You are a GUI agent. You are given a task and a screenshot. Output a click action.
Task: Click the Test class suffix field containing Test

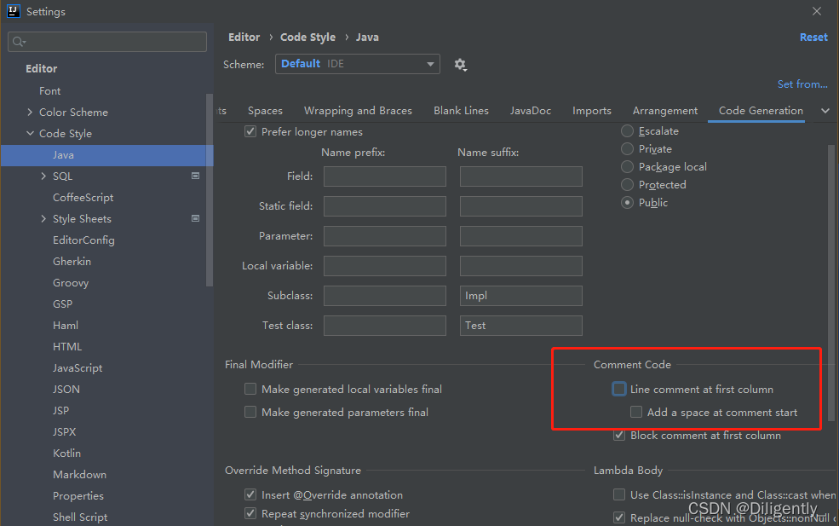click(520, 326)
